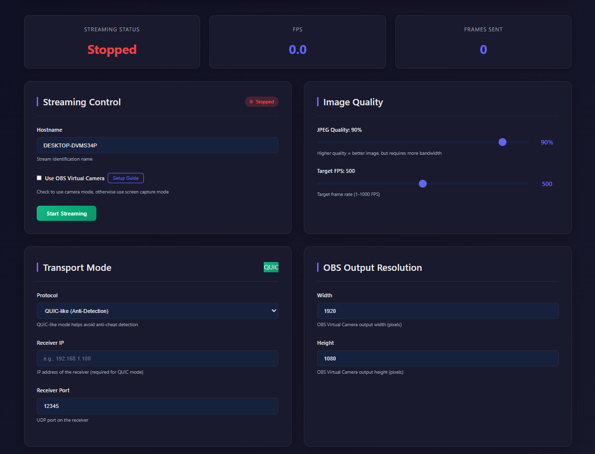Click the 90% JPEG quality readout
Screen dimensions: 595x454
click(x=547, y=143)
